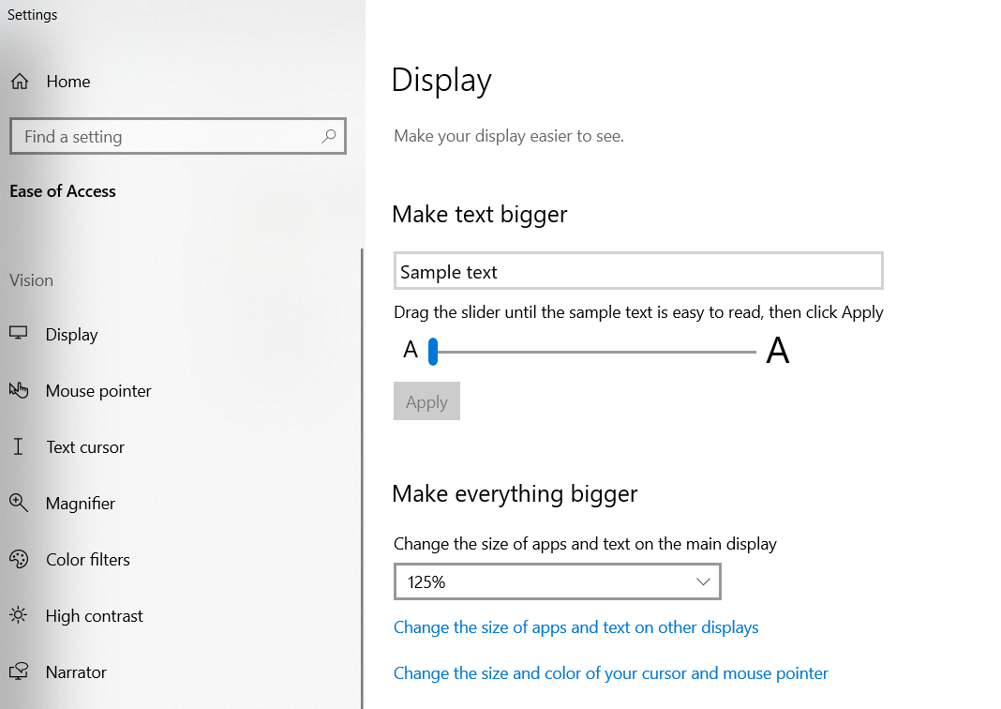Click the Color filters palette icon
The image size is (1001, 709).
(19, 559)
